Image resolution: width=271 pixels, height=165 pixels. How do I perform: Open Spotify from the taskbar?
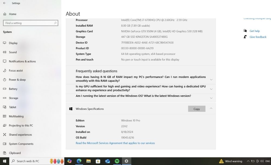117,161
